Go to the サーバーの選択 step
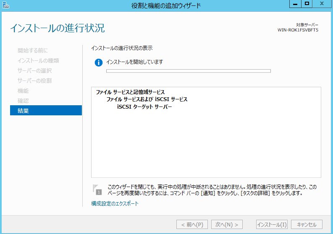This screenshot has width=333, height=234. pyautogui.click(x=35, y=70)
